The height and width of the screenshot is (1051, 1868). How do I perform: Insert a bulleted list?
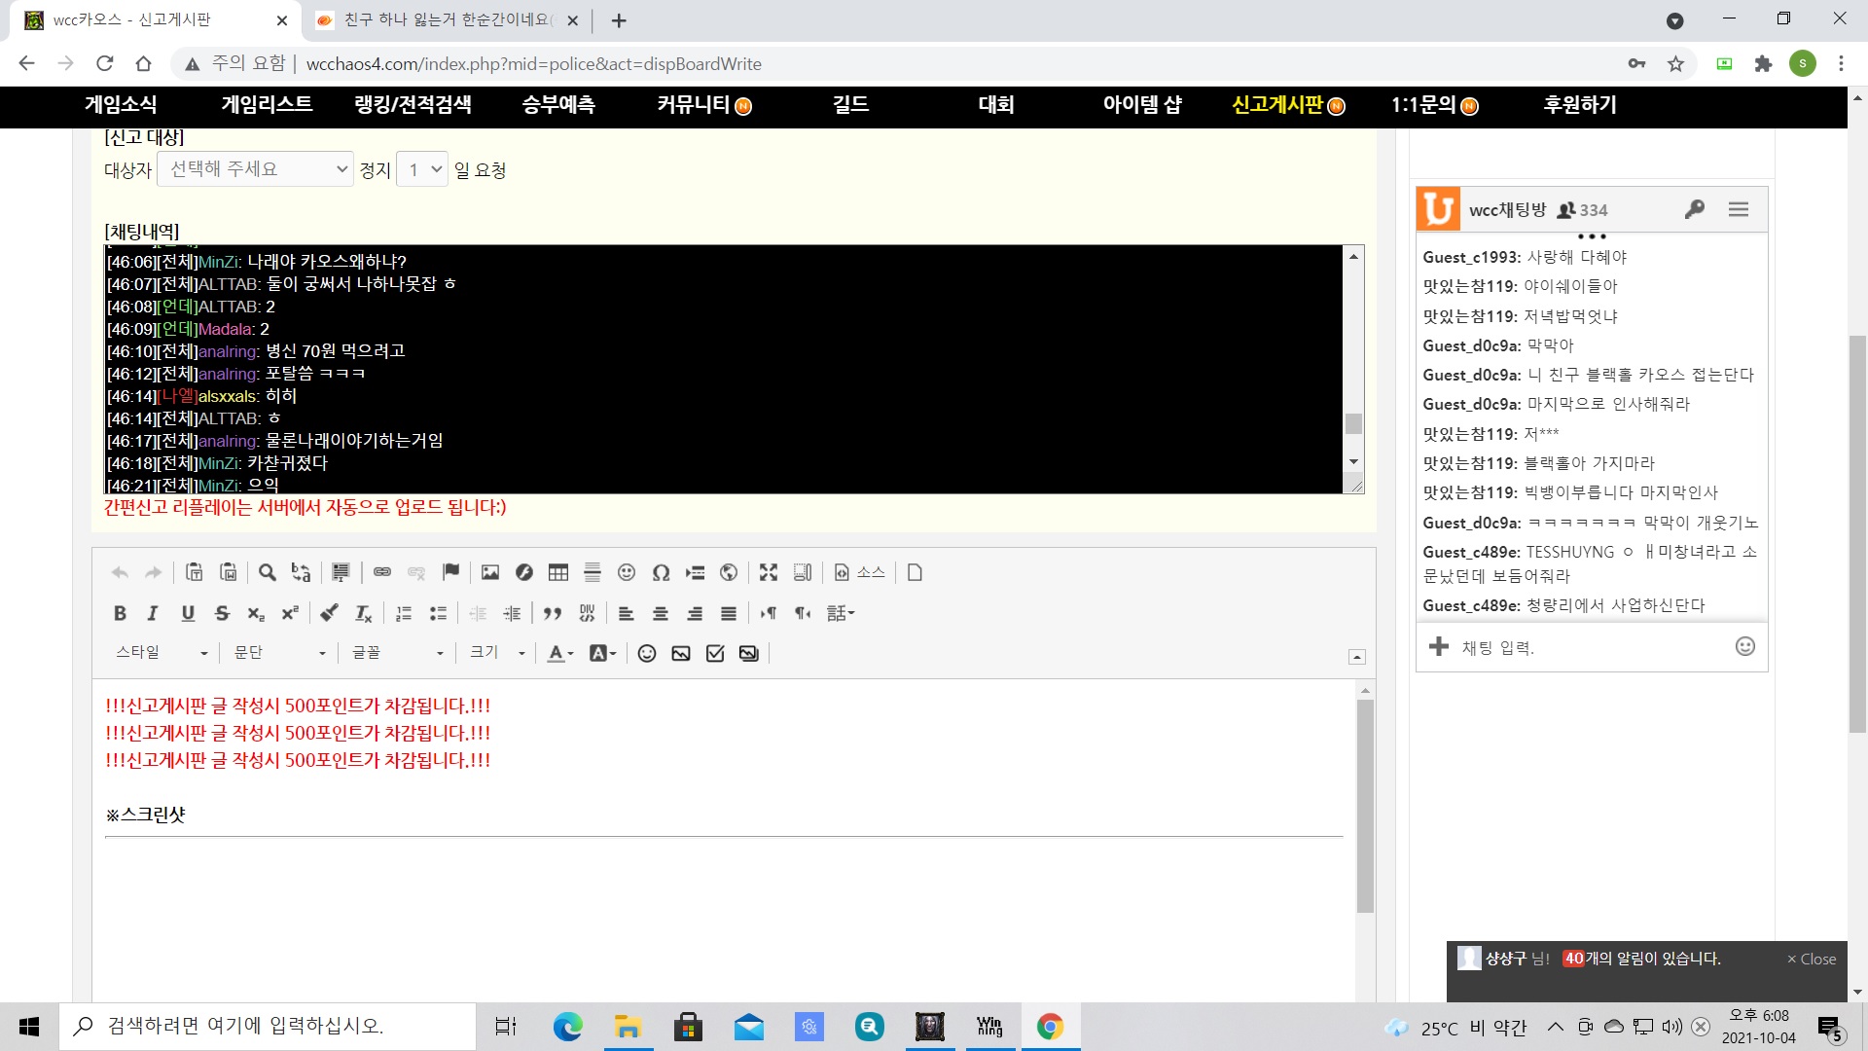click(x=438, y=613)
